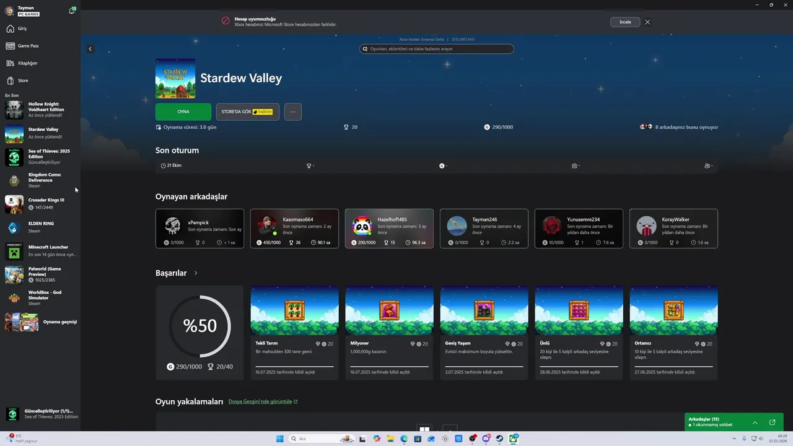Select Stardew Valley in recent list
The image size is (793, 446).
tap(40, 134)
